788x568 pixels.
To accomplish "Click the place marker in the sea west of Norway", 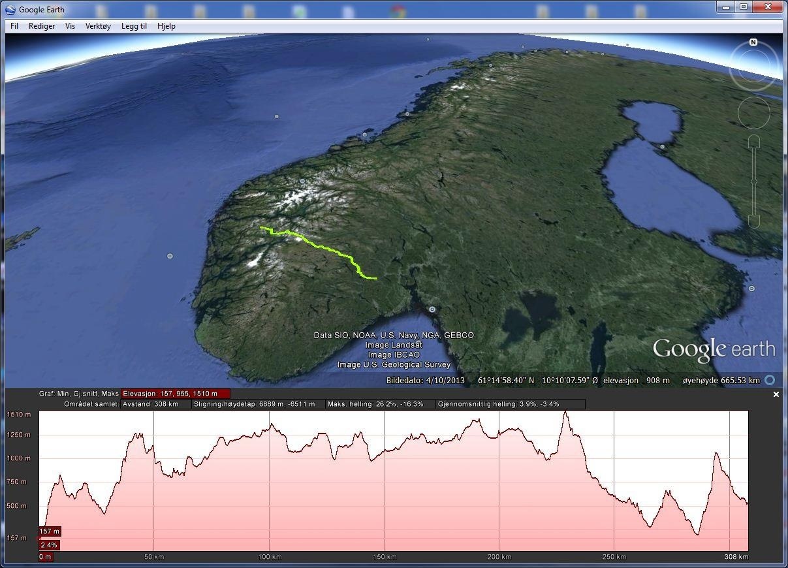I will pyautogui.click(x=170, y=256).
